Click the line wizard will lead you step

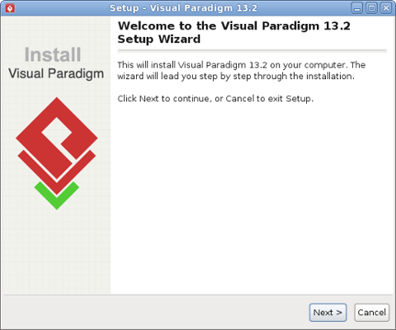pos(236,76)
